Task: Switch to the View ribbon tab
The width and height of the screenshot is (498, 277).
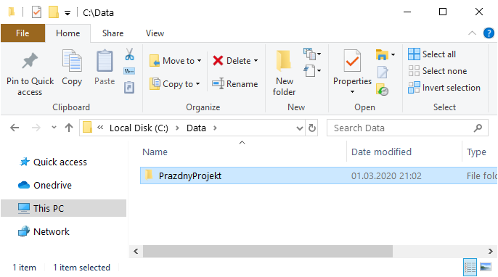Action: click(x=155, y=33)
